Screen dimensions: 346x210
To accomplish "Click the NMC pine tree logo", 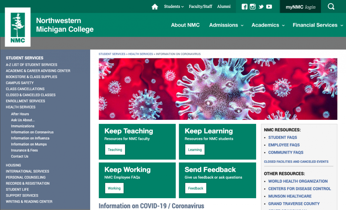I will click(18, 27).
